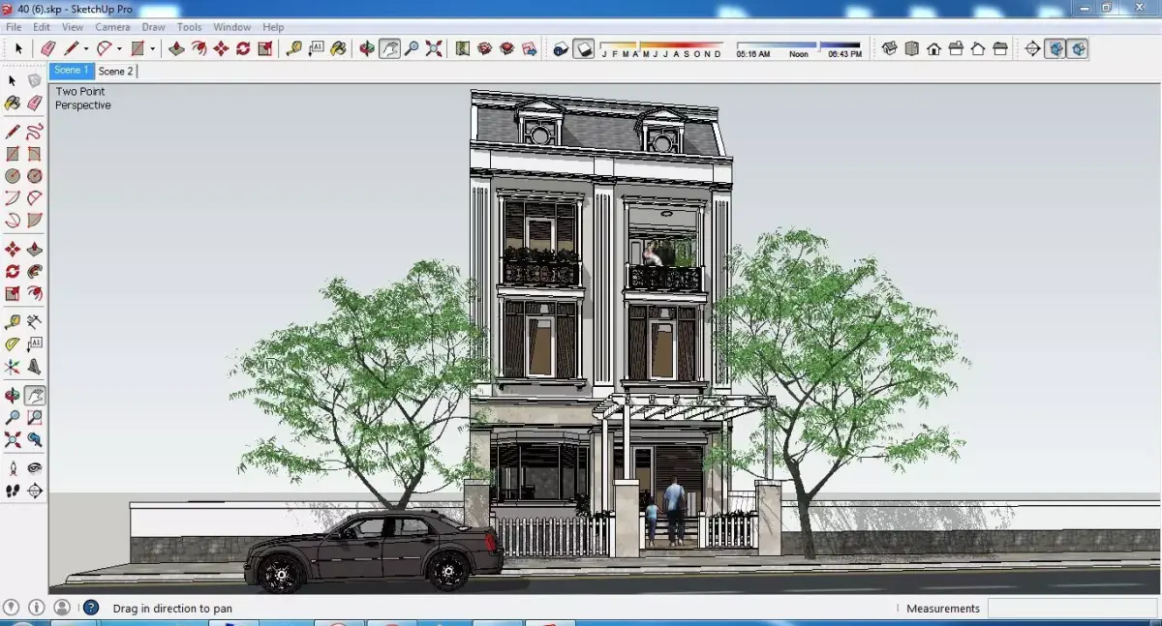Select the Follow Me tool
Viewport: 1162px width, 626px height.
pos(35,272)
